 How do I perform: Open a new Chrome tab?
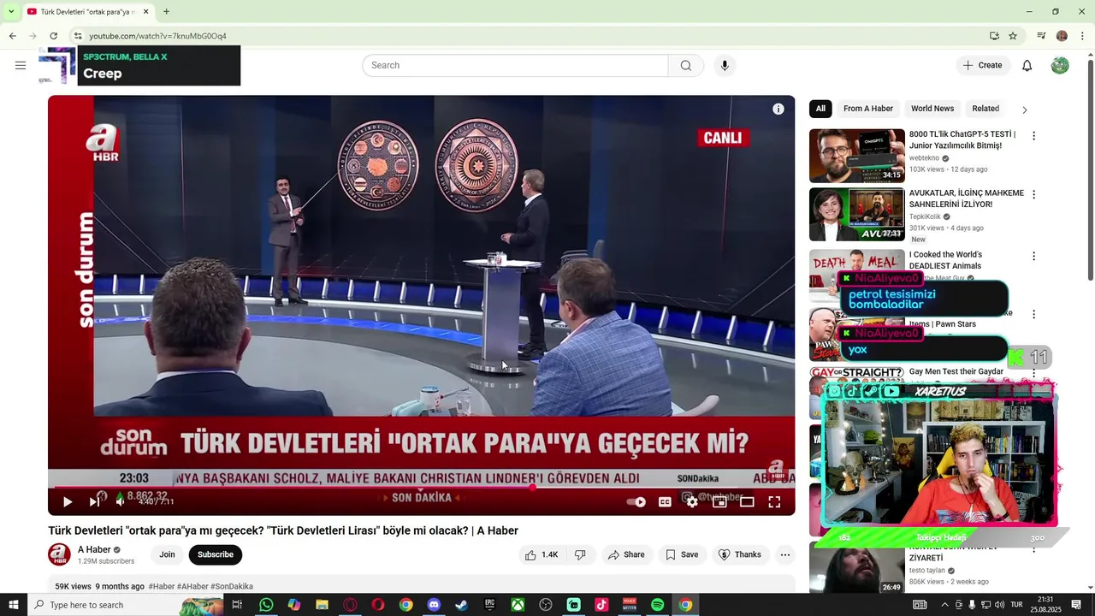166,12
